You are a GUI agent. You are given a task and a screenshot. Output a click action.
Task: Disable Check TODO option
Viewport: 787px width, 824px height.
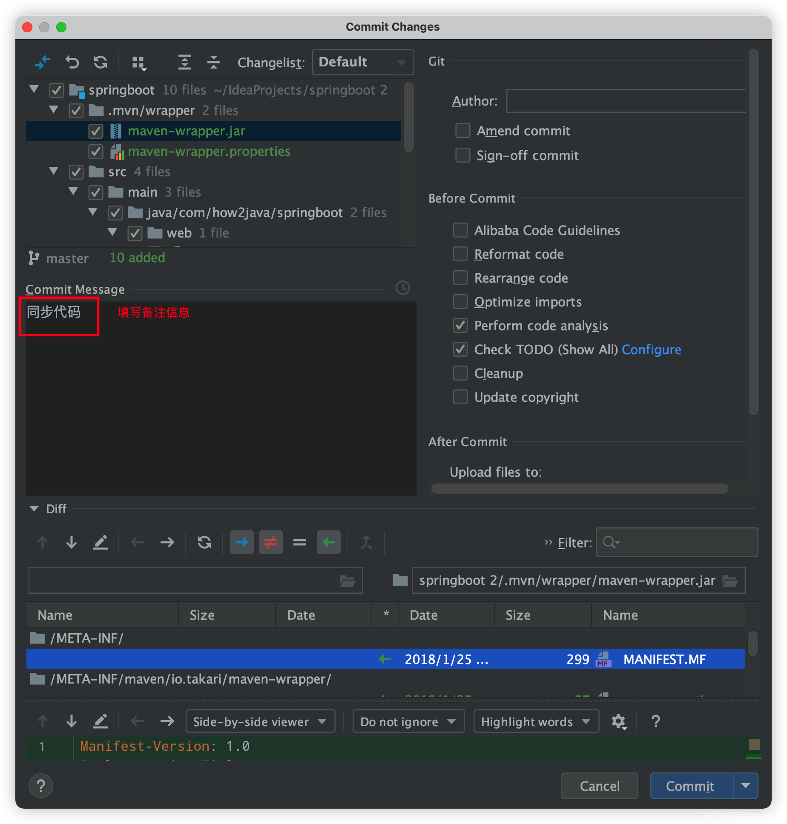460,349
